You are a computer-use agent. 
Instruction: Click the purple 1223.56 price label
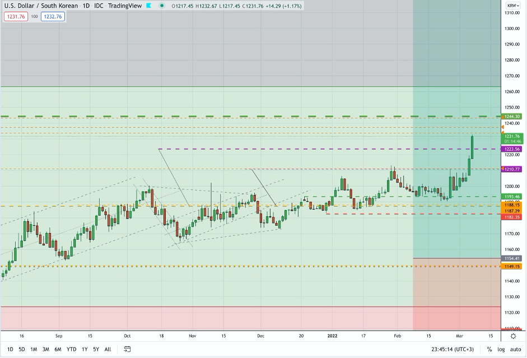(513, 149)
